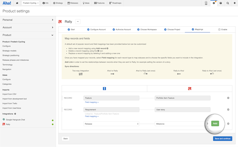
Task: Open Rally integration more options button
Action: point(78,22)
